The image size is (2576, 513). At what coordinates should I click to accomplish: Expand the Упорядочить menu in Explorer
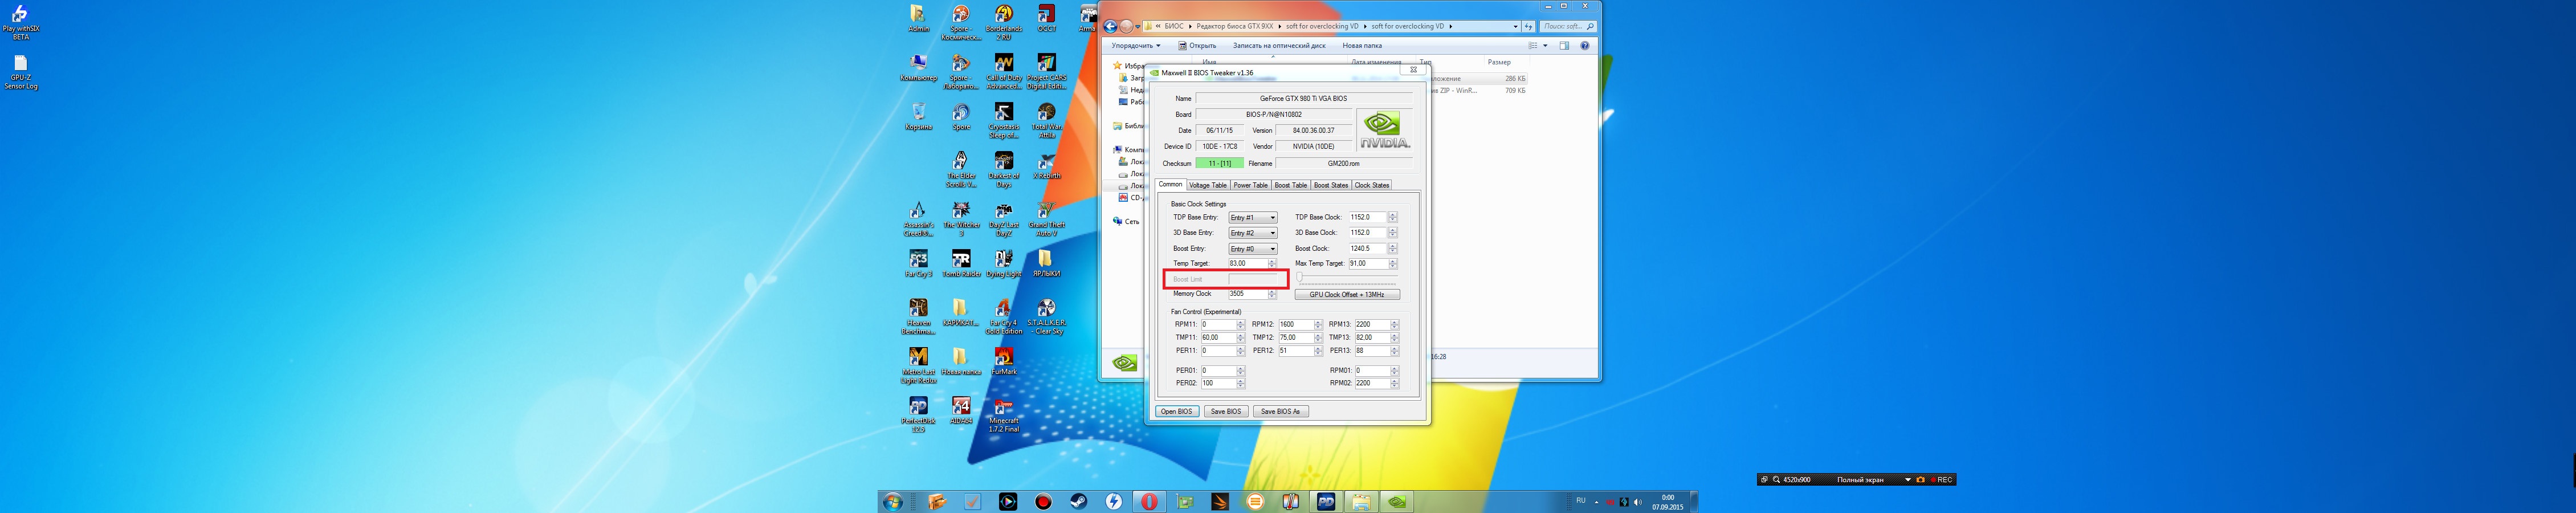pos(1136,45)
